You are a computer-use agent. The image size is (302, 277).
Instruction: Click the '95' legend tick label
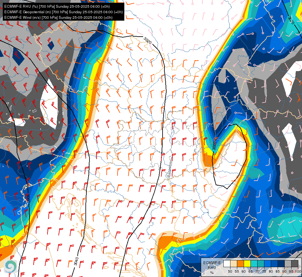click(291, 271)
